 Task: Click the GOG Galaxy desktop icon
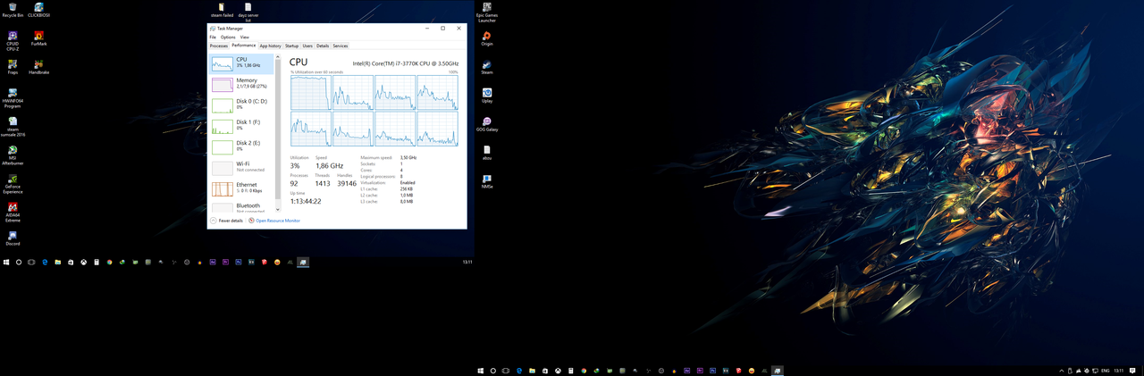coord(487,122)
